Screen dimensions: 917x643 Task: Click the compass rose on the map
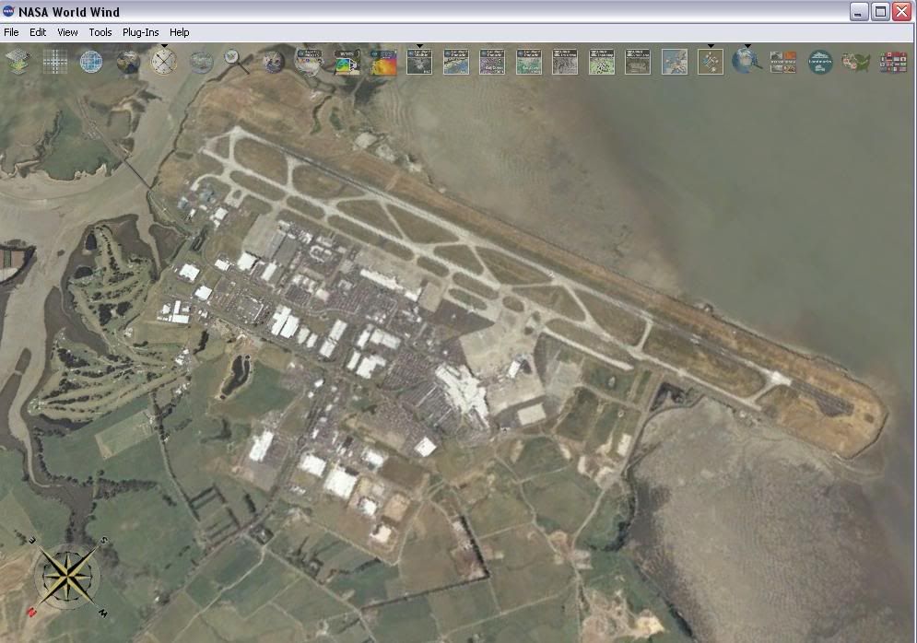pyautogui.click(x=68, y=577)
